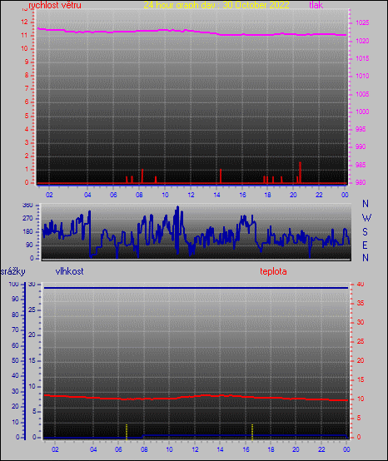Click the '22' hour tick on bottom graph

coord(321,449)
